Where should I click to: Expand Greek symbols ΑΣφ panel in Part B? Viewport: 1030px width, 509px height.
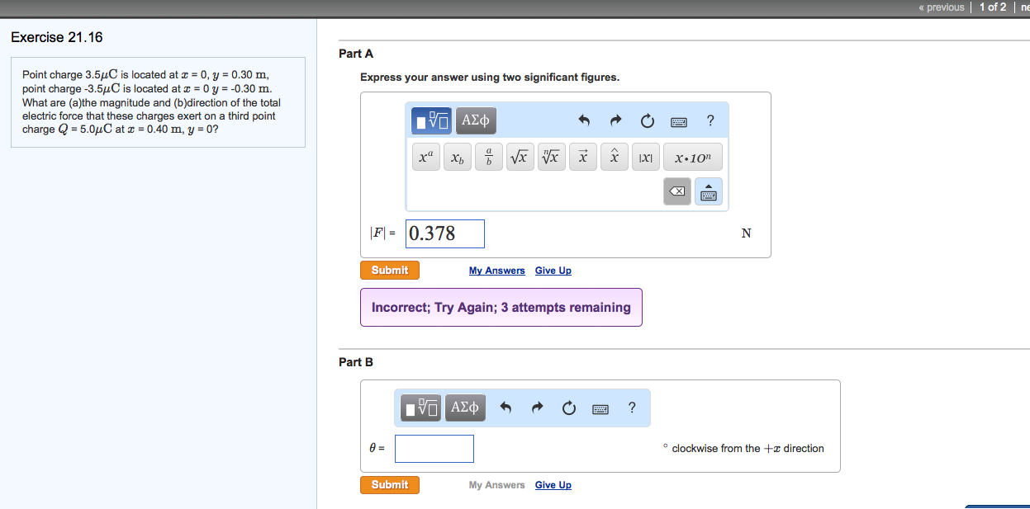coord(465,407)
